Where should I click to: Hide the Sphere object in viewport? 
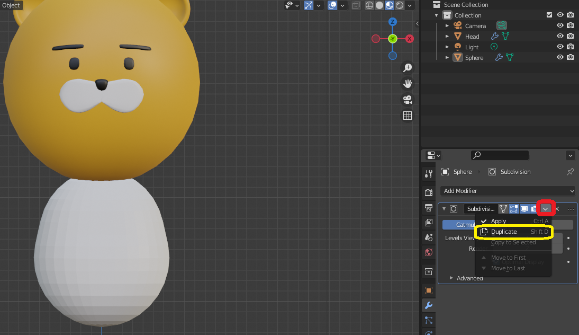pos(560,57)
